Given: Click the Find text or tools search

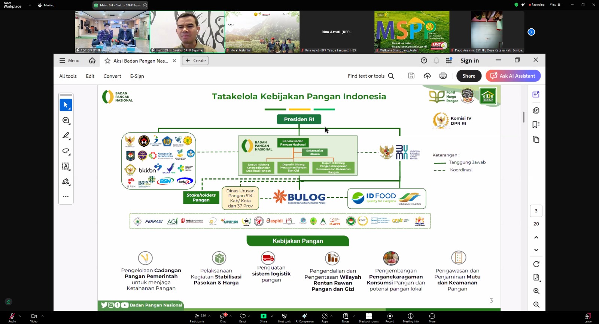Looking at the screenshot, I should [371, 76].
